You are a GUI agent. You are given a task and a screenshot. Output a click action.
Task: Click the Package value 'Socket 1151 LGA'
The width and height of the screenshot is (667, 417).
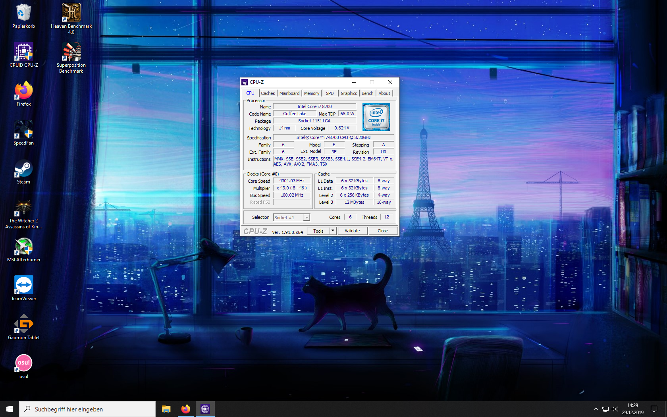click(x=314, y=121)
